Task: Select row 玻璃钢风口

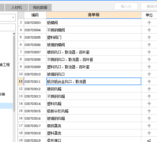Action: coord(94,74)
